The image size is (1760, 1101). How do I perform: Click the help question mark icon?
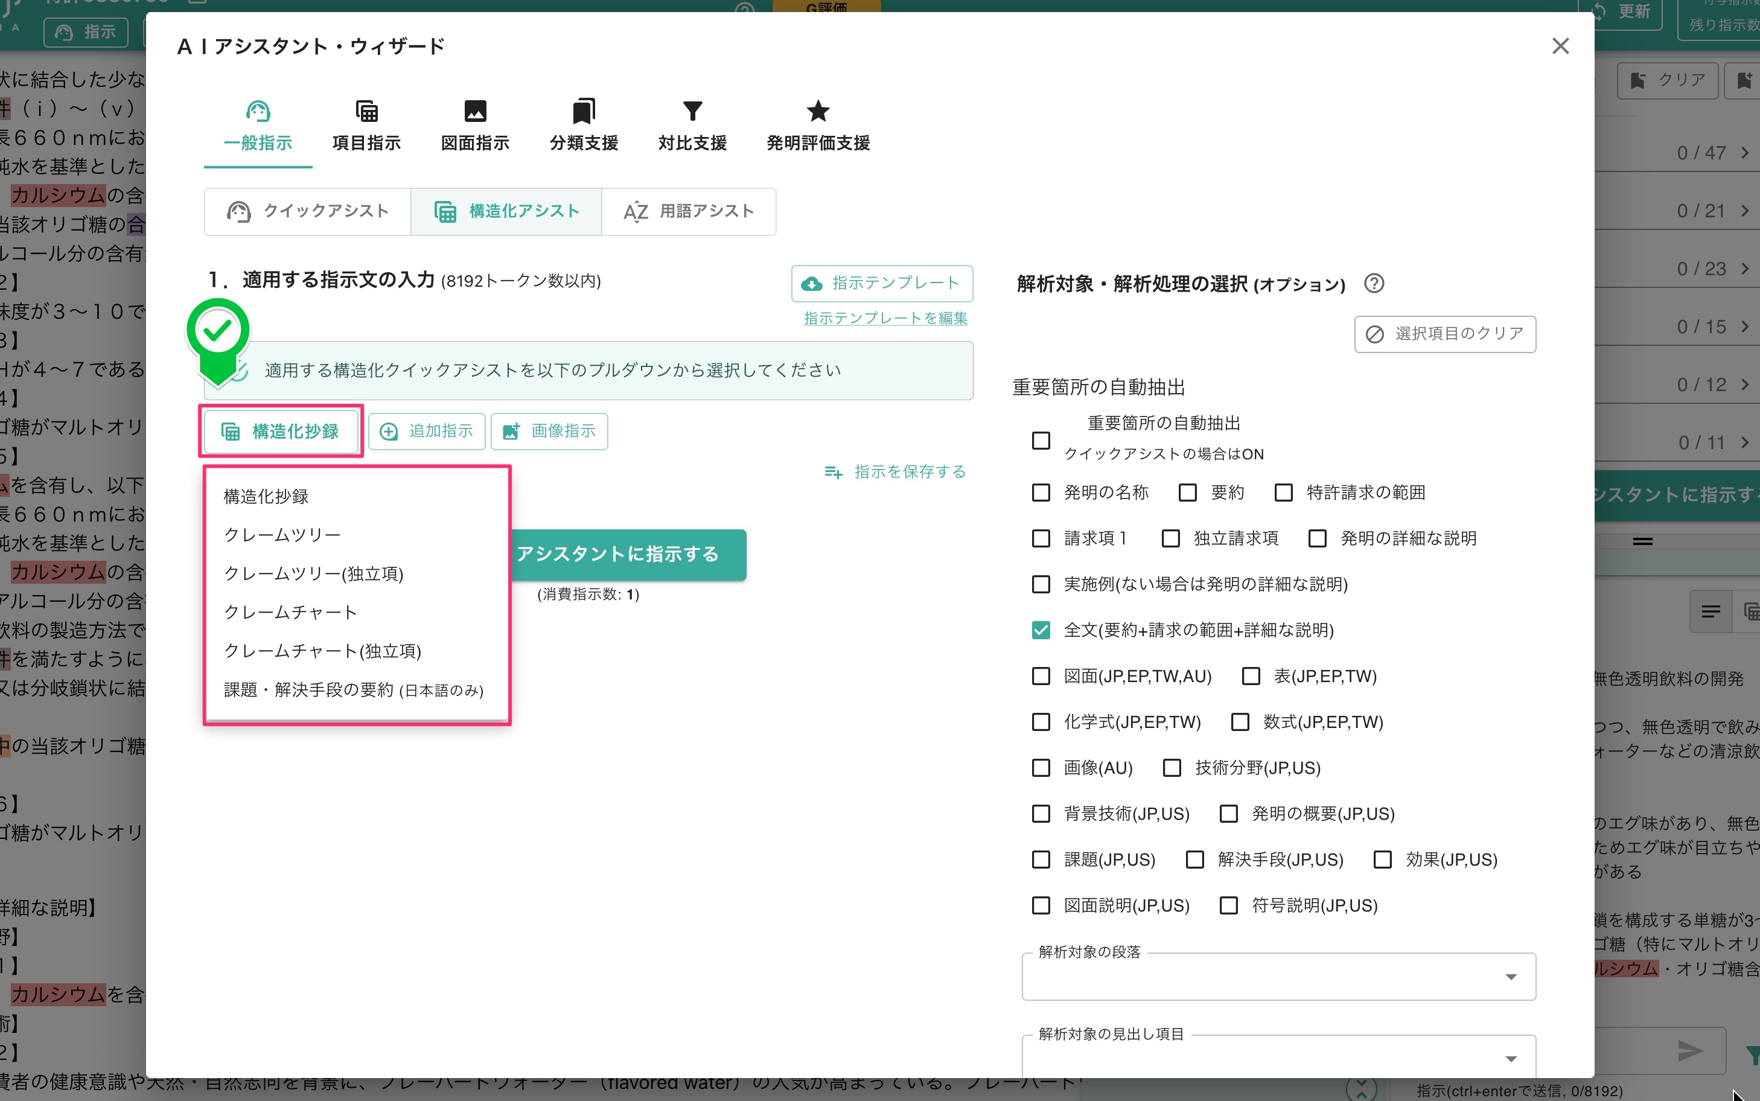pos(1374,283)
